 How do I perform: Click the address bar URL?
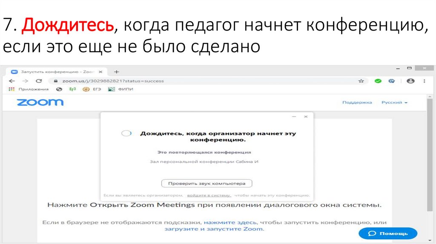(x=113, y=81)
